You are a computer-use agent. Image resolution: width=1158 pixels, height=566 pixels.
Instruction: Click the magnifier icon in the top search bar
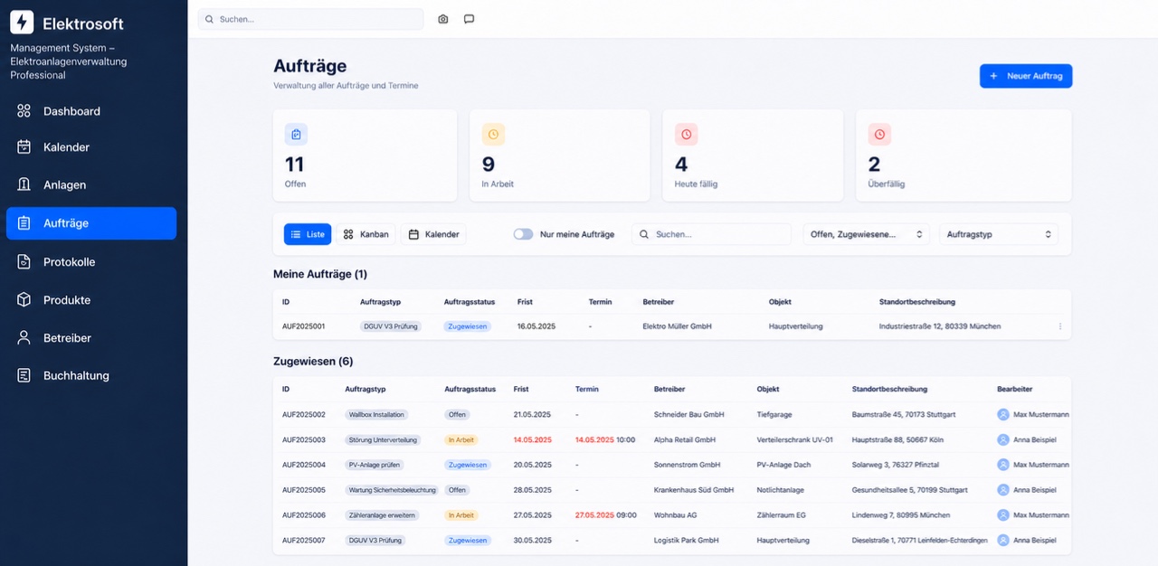(x=210, y=19)
